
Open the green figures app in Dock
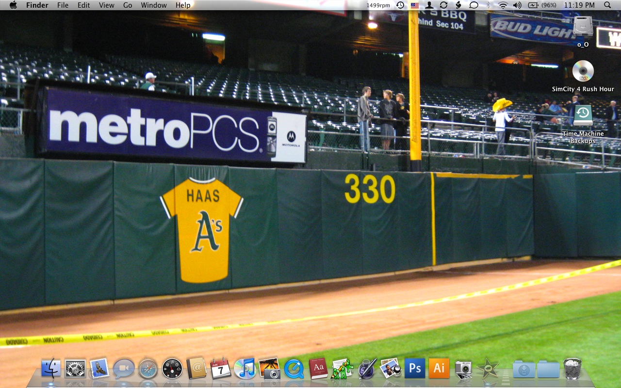(342, 369)
